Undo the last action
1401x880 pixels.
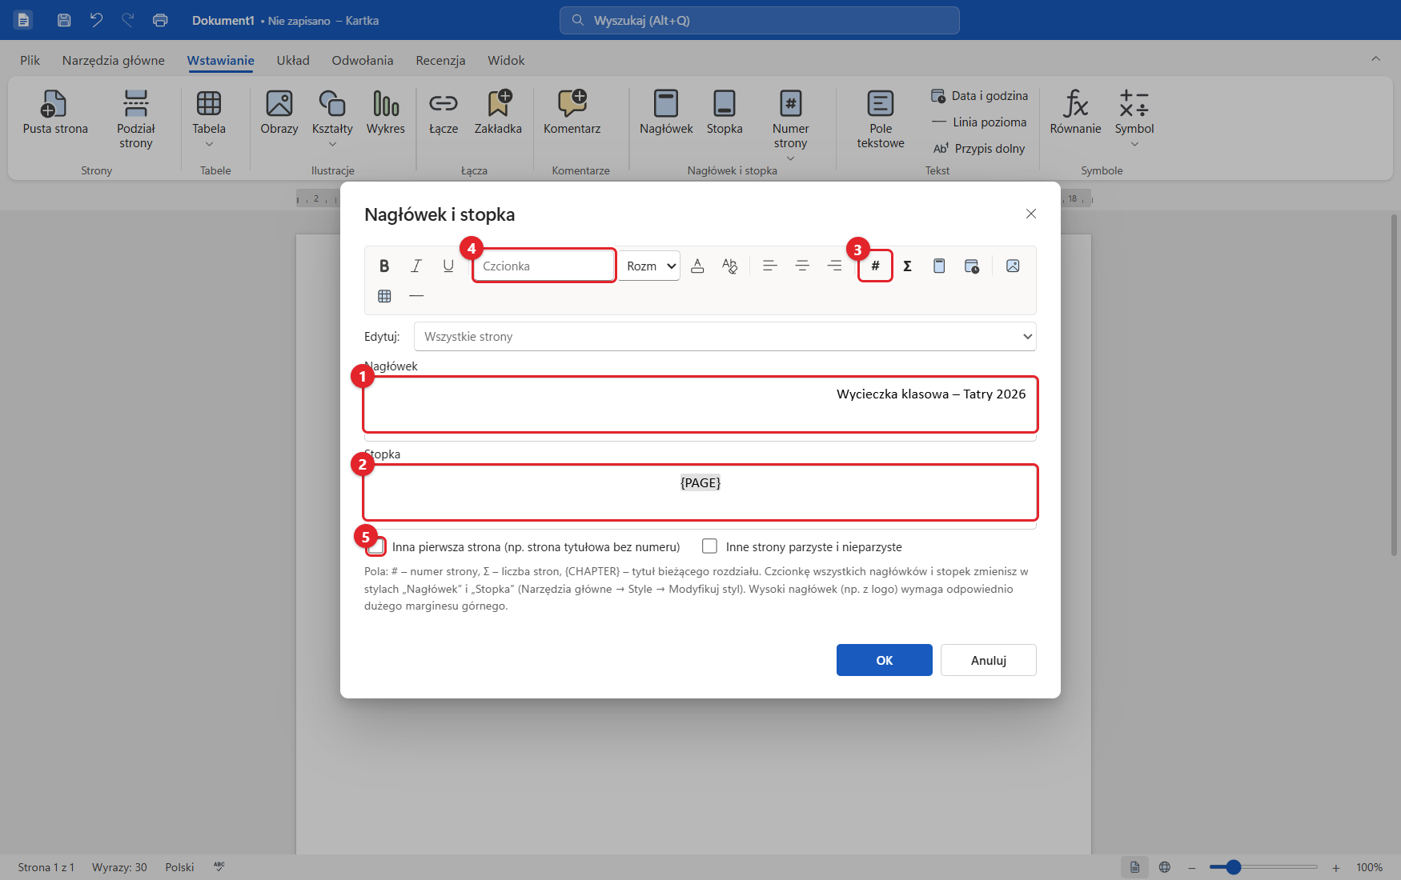[x=96, y=20]
